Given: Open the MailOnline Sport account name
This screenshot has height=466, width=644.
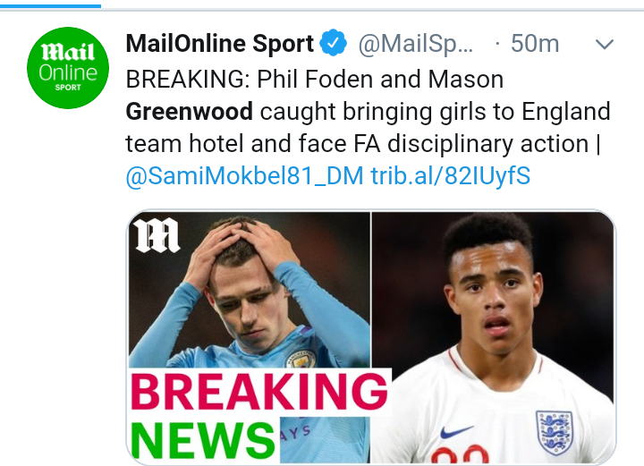Looking at the screenshot, I should tap(220, 43).
